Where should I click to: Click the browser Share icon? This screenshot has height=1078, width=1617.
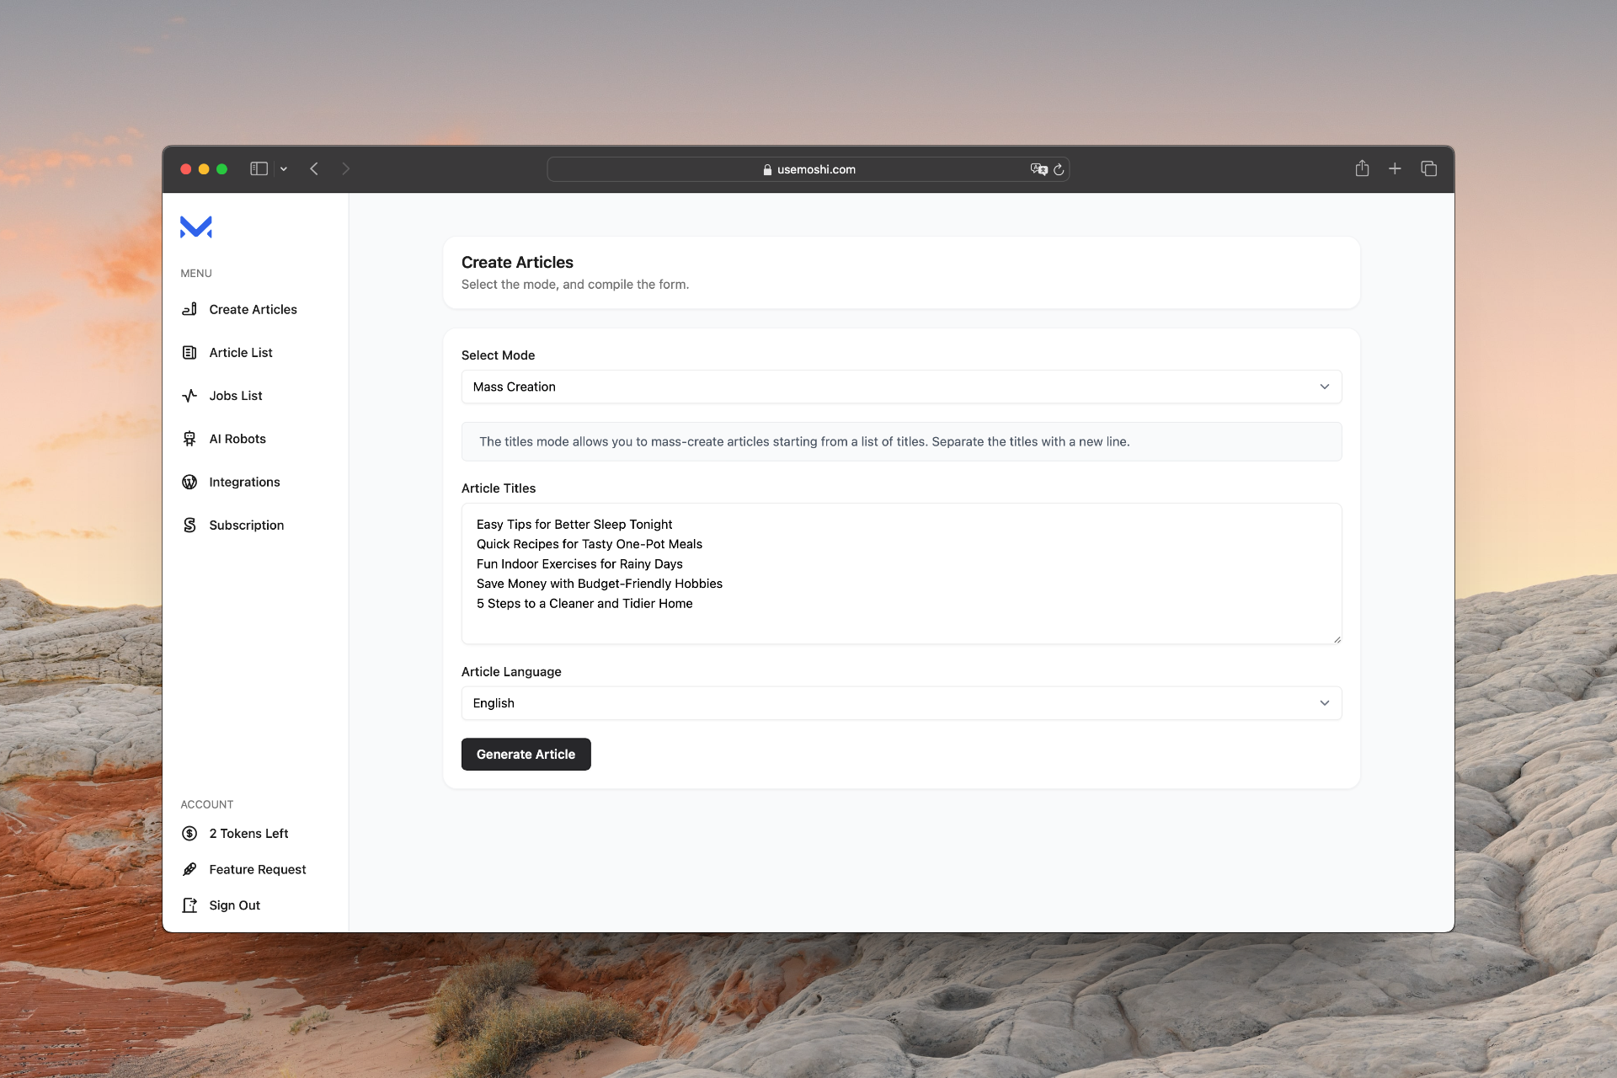point(1362,168)
